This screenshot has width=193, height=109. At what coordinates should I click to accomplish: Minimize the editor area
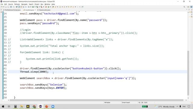coord(187,9)
